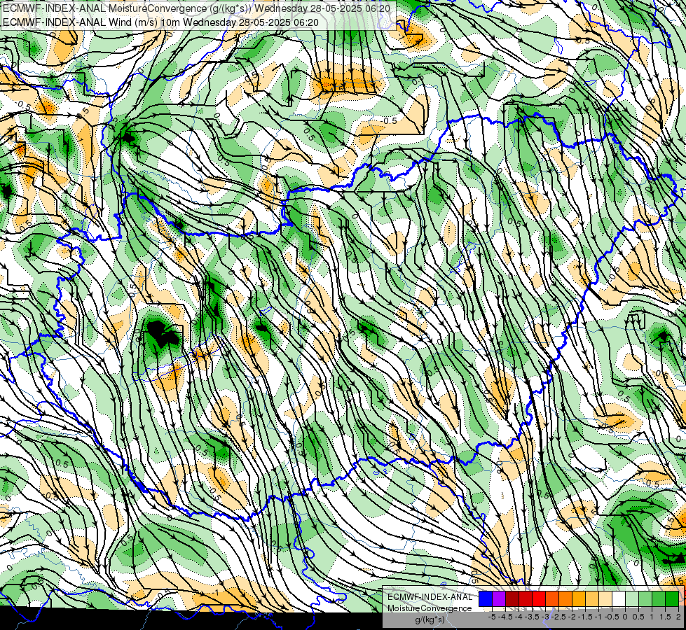This screenshot has height=630, width=686.
Task: Click the 0 tick label on the legend scale
Action: coord(625,617)
